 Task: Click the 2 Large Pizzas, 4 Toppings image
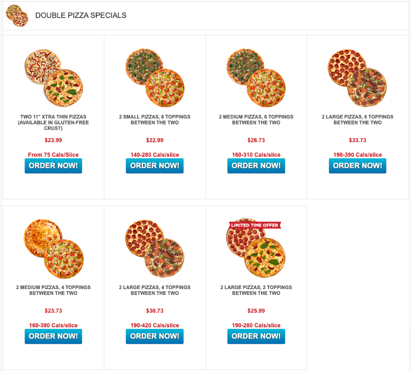pos(155,249)
